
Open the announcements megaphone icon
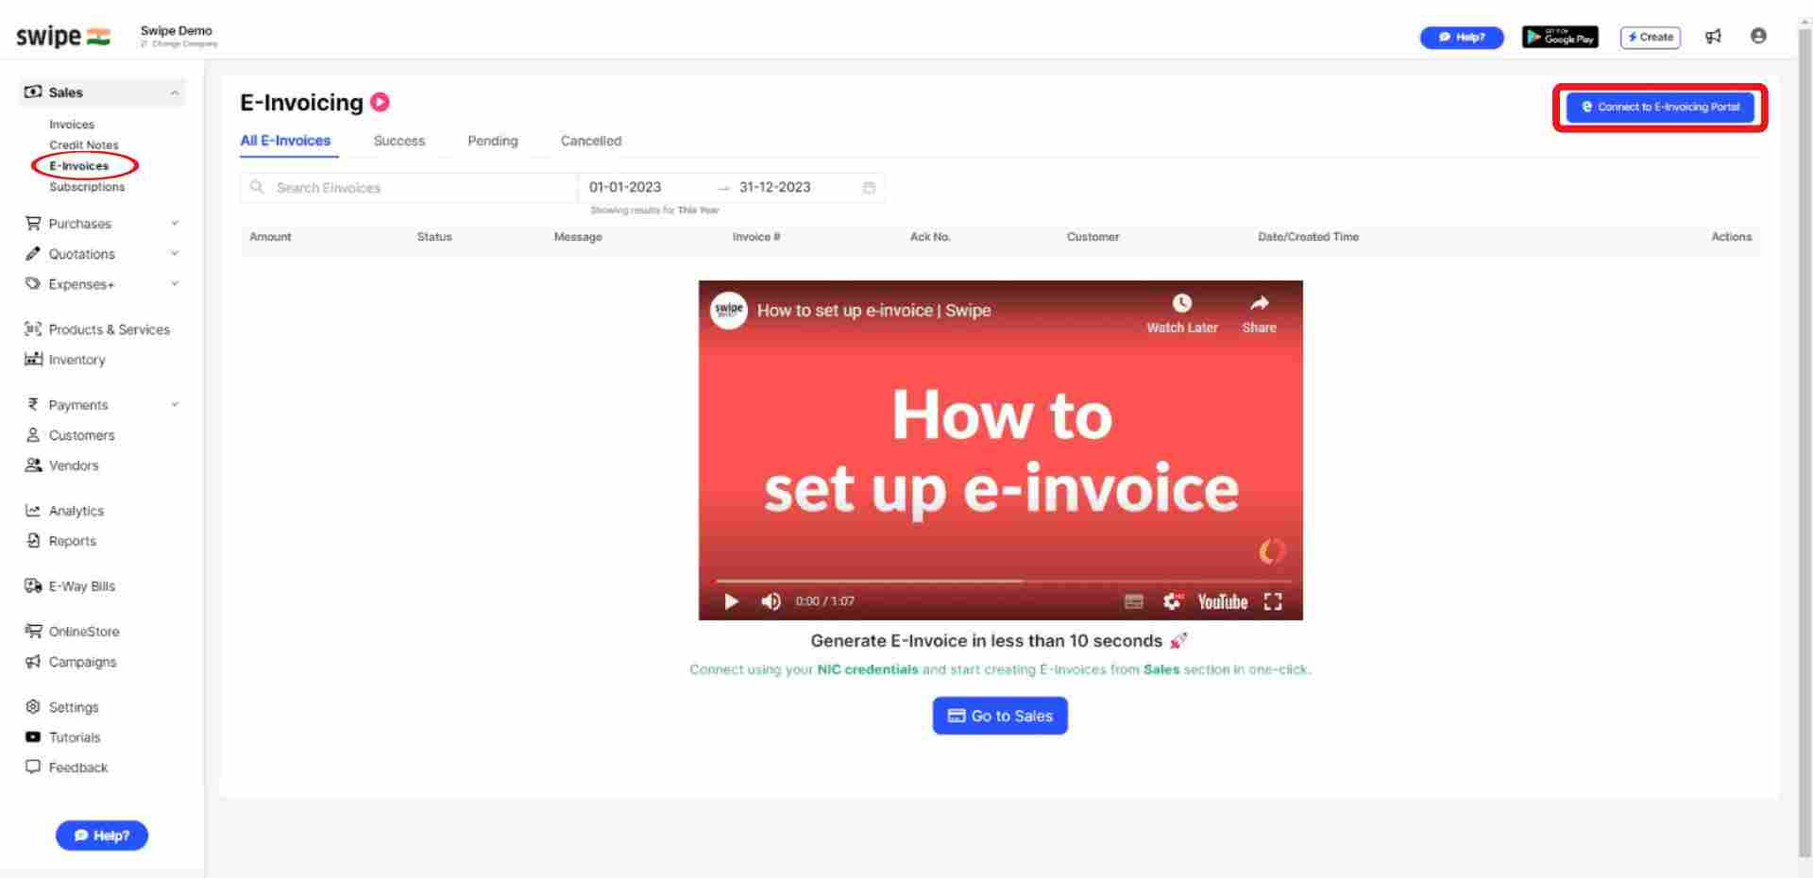tap(1713, 36)
